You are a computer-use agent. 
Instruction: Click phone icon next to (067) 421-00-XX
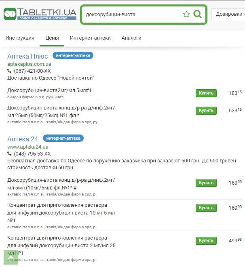click(x=10, y=71)
